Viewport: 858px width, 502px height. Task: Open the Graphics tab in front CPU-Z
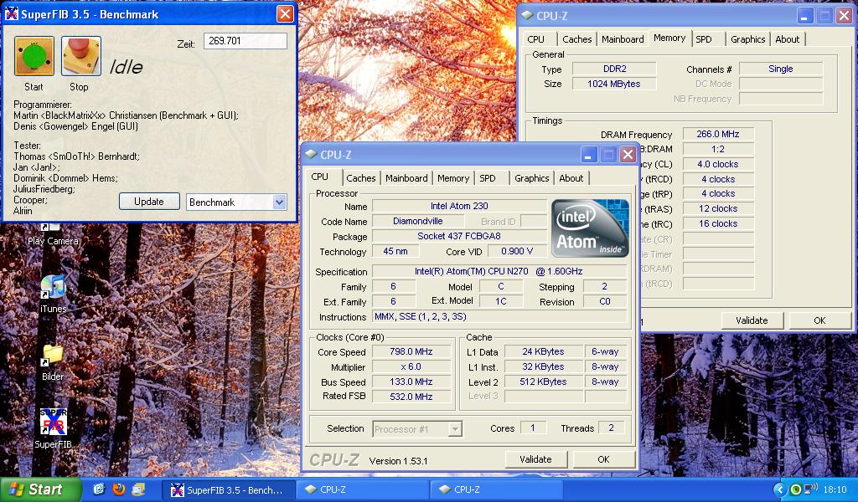tap(531, 178)
